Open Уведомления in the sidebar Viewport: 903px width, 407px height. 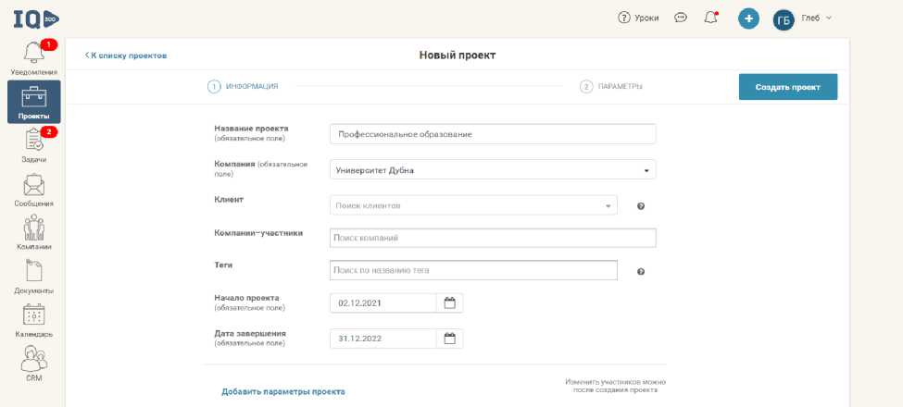[33, 58]
